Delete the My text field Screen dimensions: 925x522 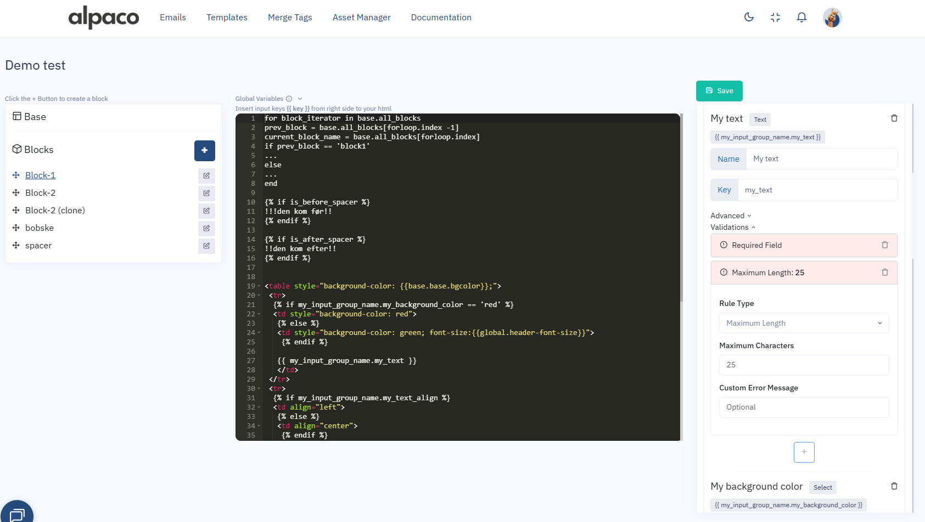pos(894,118)
